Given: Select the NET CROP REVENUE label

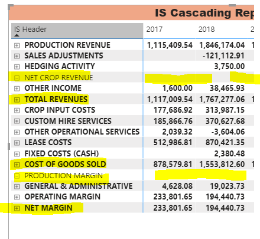Looking at the screenshot, I should pyautogui.click(x=58, y=77).
